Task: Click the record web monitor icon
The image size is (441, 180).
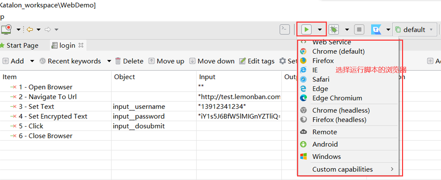Action: point(6,29)
